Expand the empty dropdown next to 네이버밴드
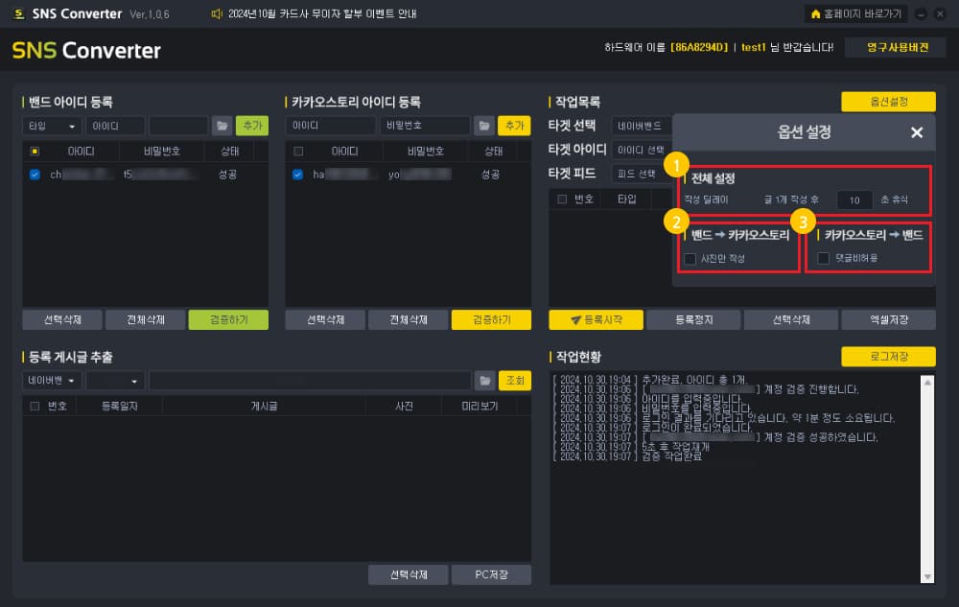The height and width of the screenshot is (607, 959). 116,381
